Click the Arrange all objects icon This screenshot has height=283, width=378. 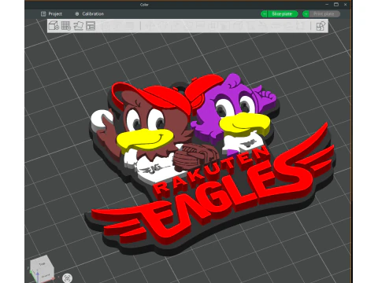click(91, 26)
